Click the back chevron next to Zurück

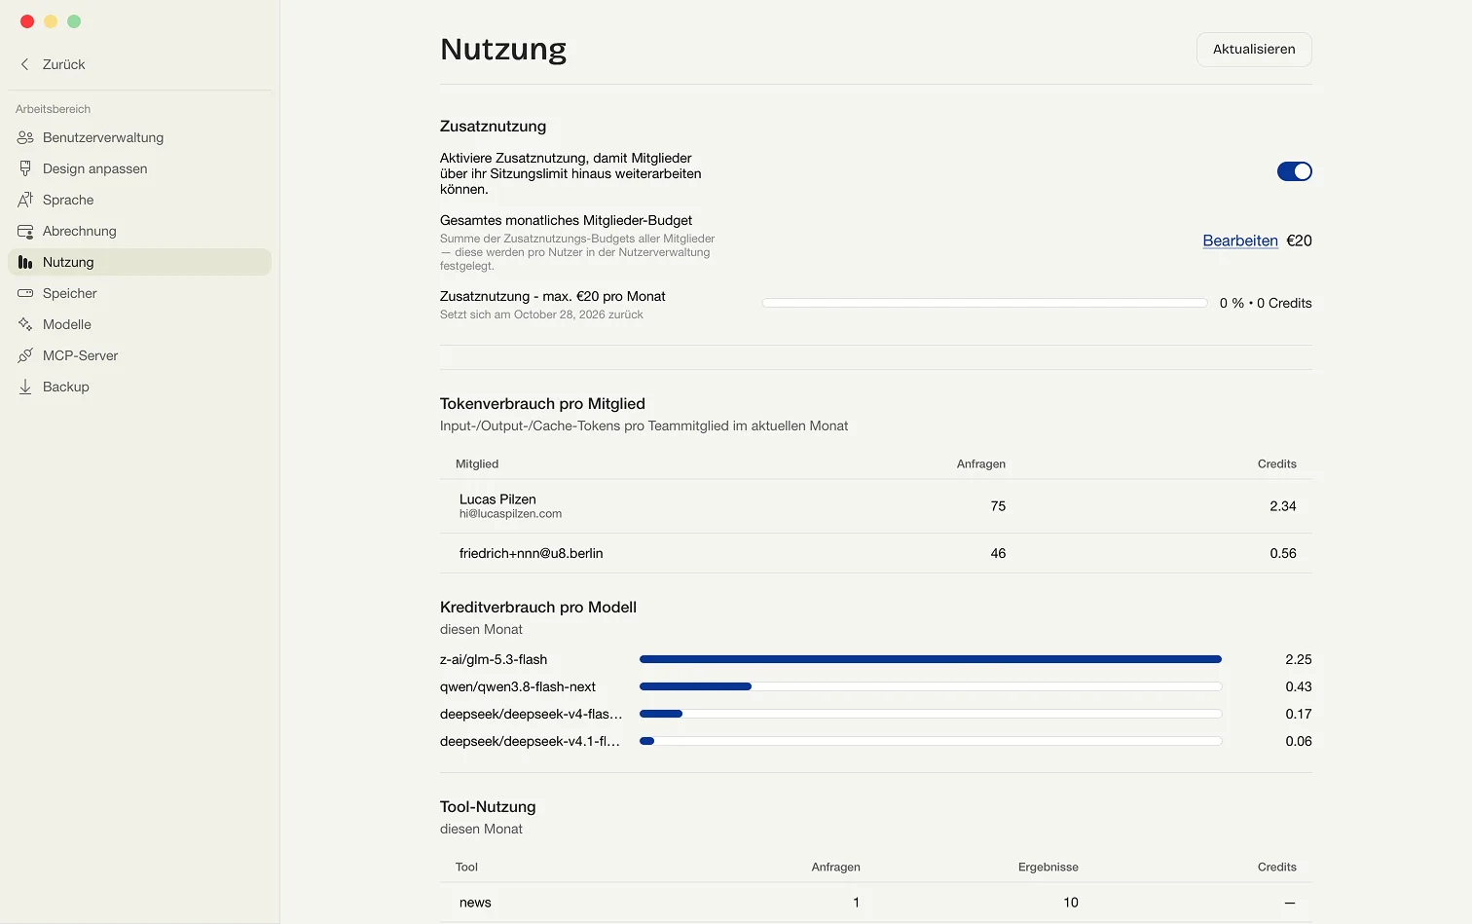coord(25,64)
